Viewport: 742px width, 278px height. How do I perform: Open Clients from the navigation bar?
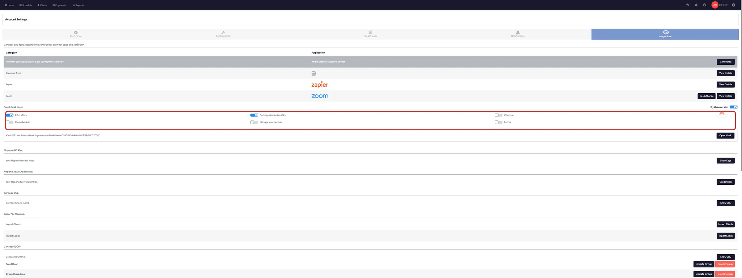[x=42, y=5]
